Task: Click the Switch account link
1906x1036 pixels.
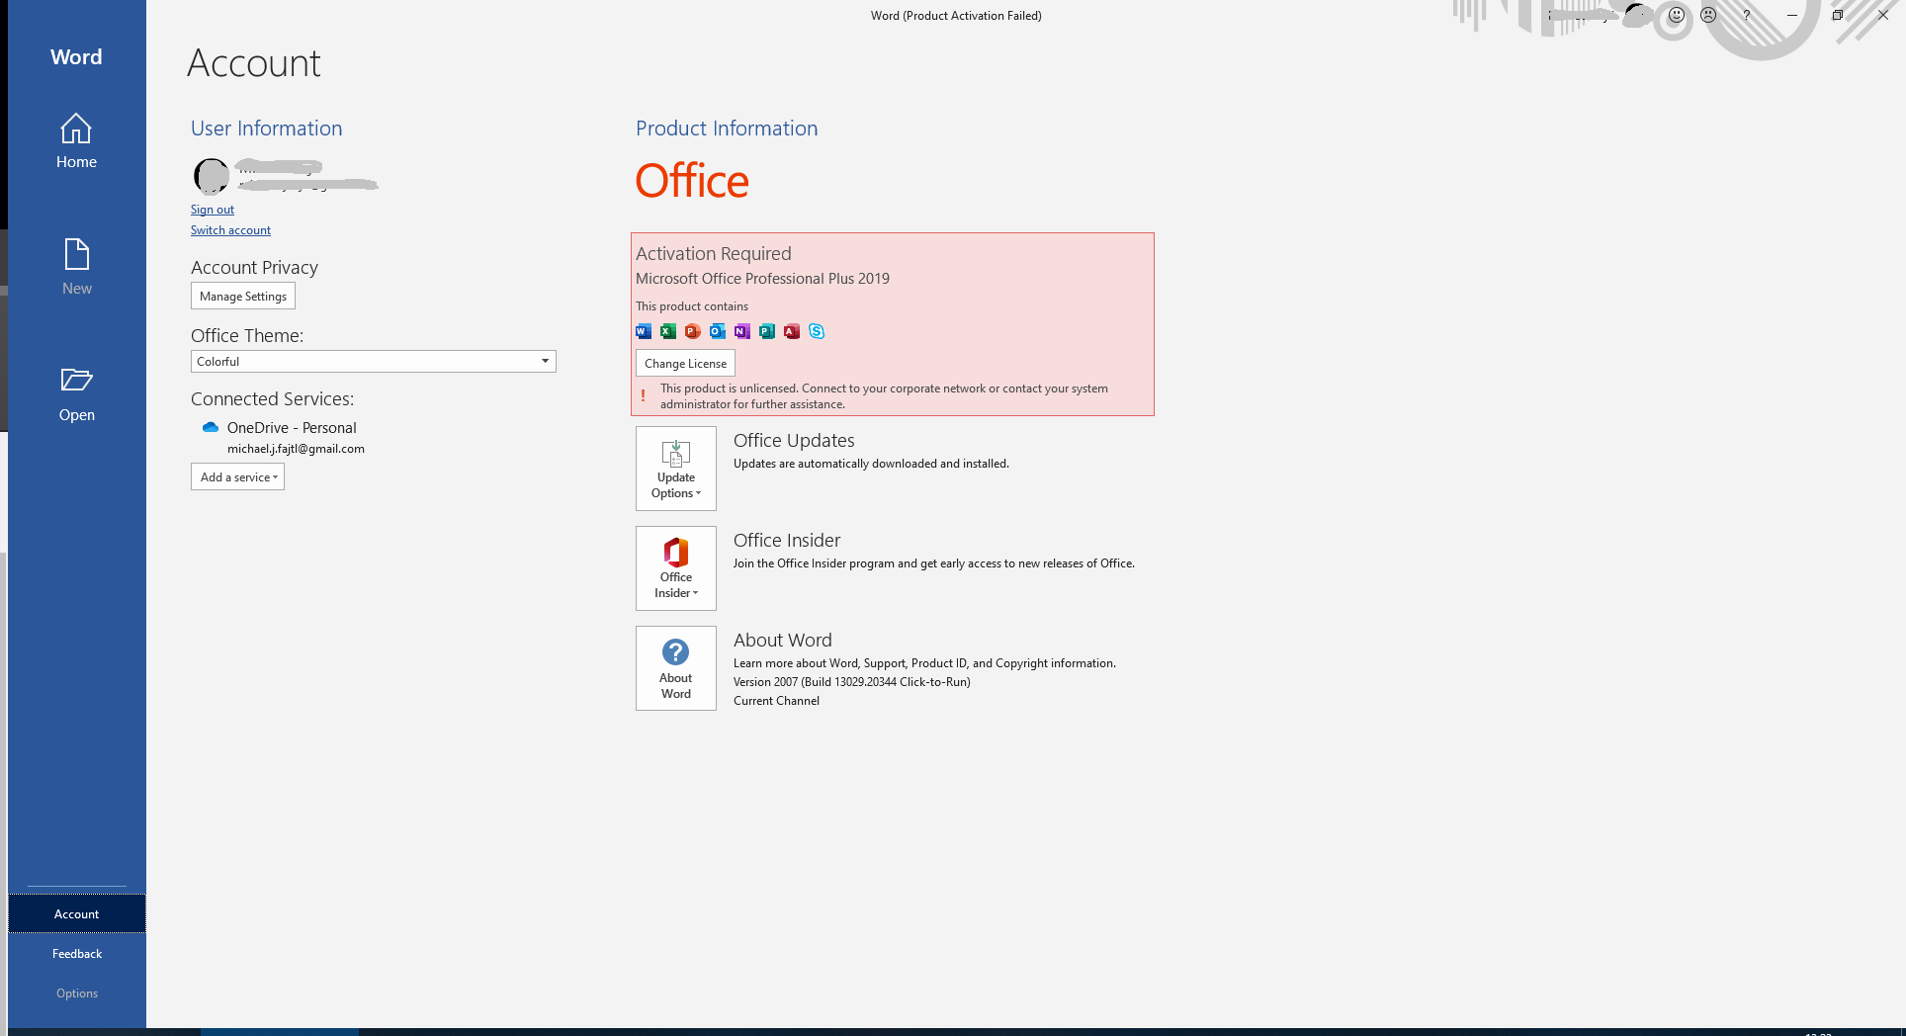Action: pos(230,230)
